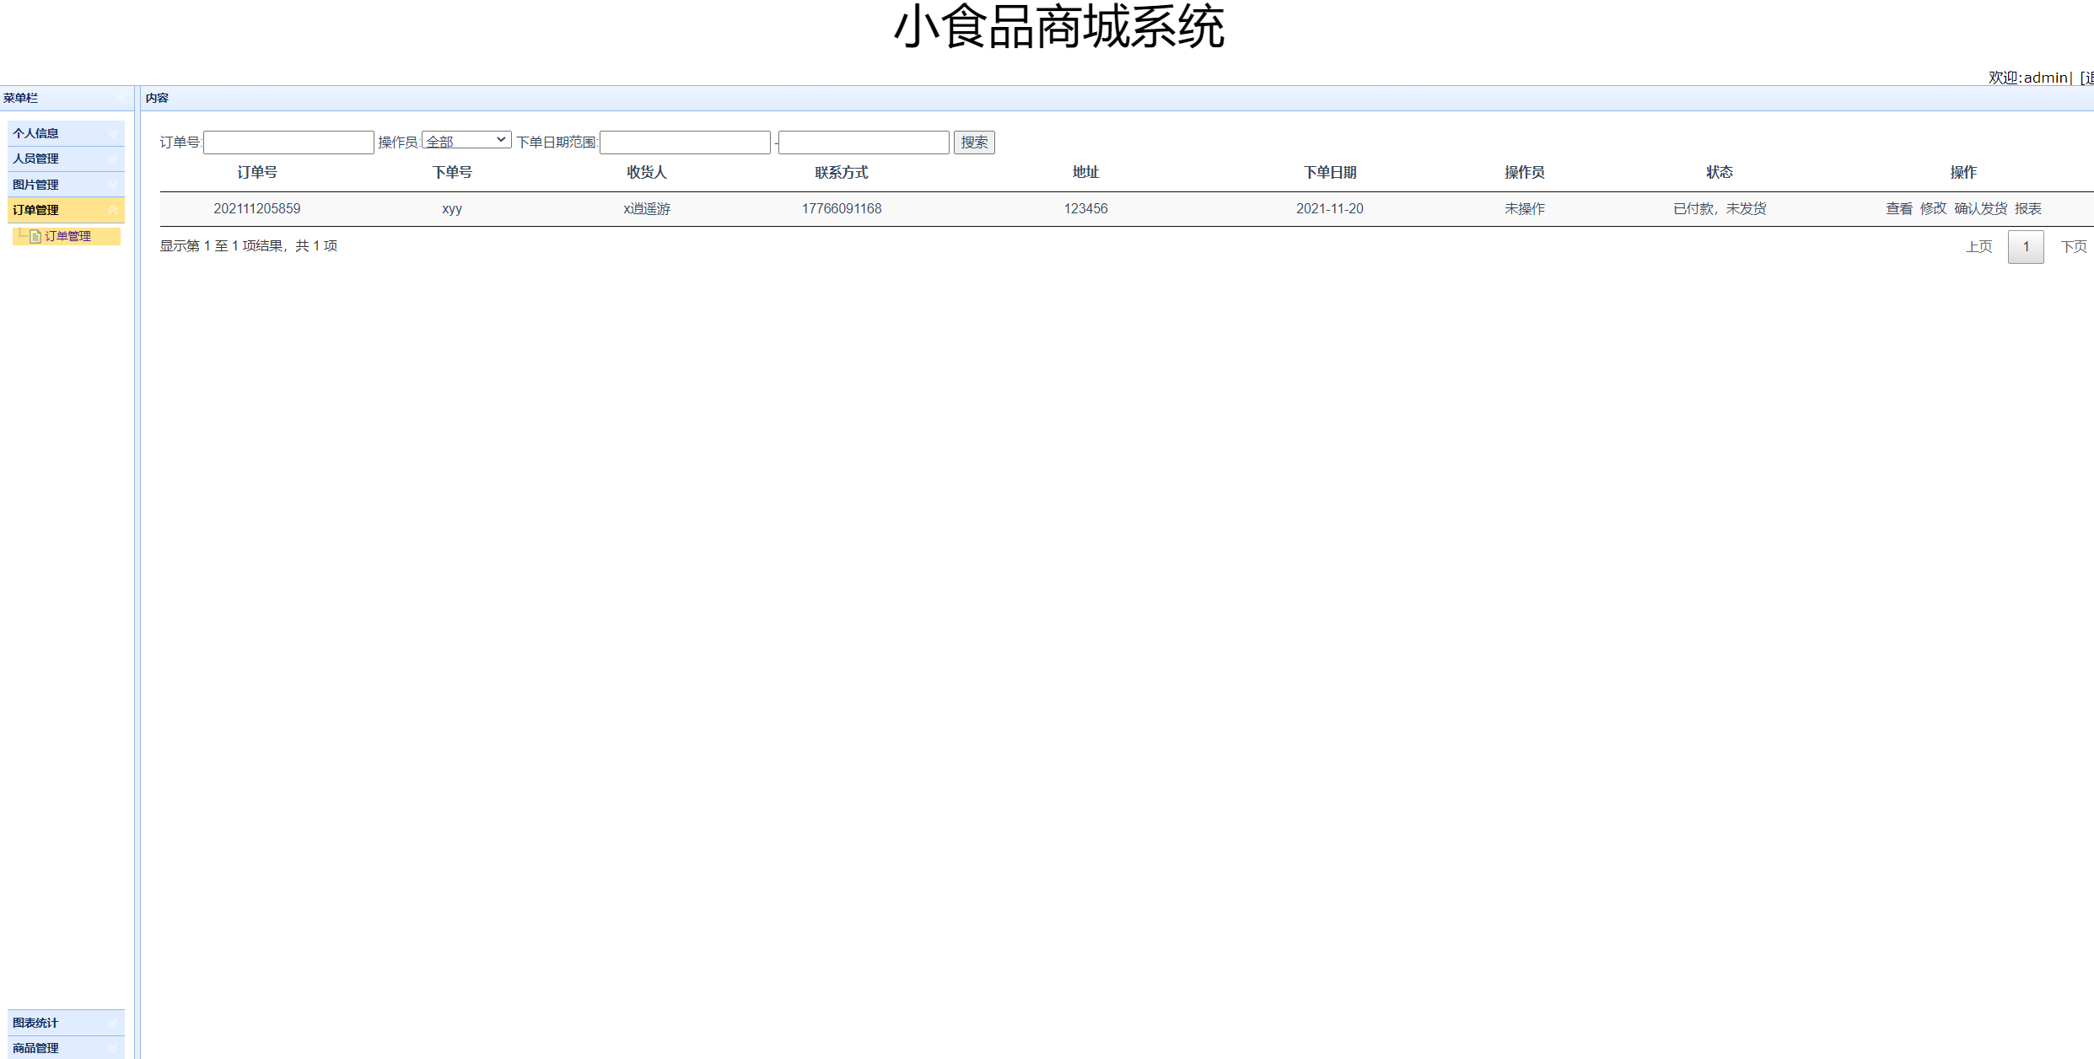Image resolution: width=2094 pixels, height=1059 pixels.
Task: Click 修改 link in the order row
Action: click(x=1933, y=209)
